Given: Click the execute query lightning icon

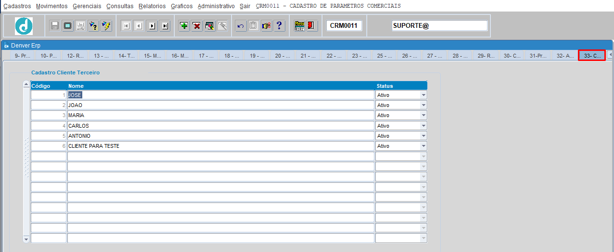Looking at the screenshot, I should pyautogui.click(x=106, y=26).
